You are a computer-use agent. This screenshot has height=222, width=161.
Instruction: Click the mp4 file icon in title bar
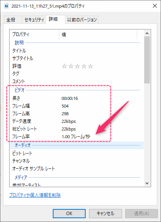click(7, 6)
